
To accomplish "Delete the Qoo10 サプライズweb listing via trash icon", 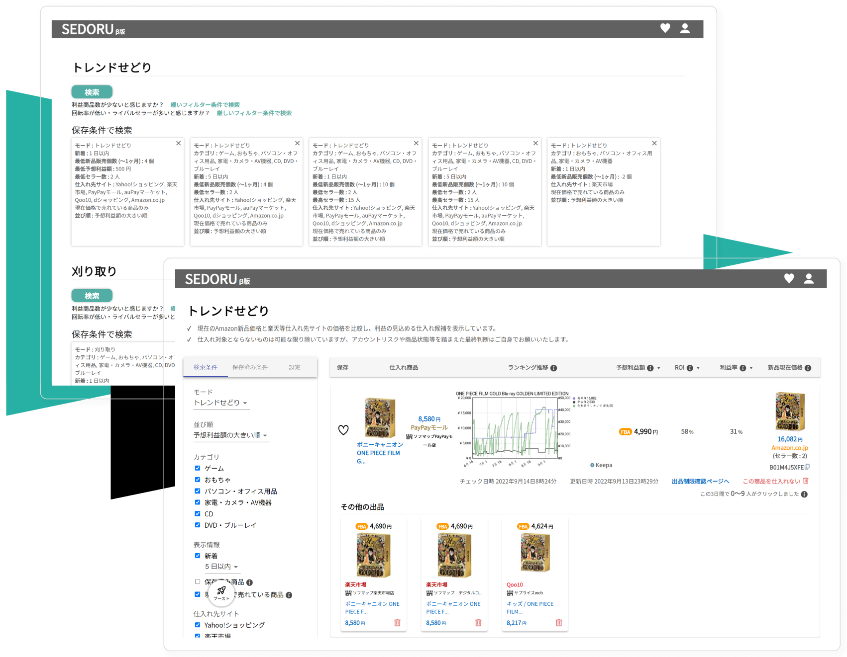I will [x=559, y=623].
